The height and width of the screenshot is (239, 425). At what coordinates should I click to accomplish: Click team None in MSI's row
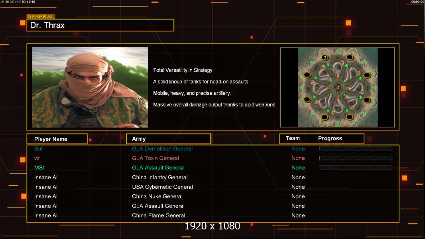pos(298,168)
